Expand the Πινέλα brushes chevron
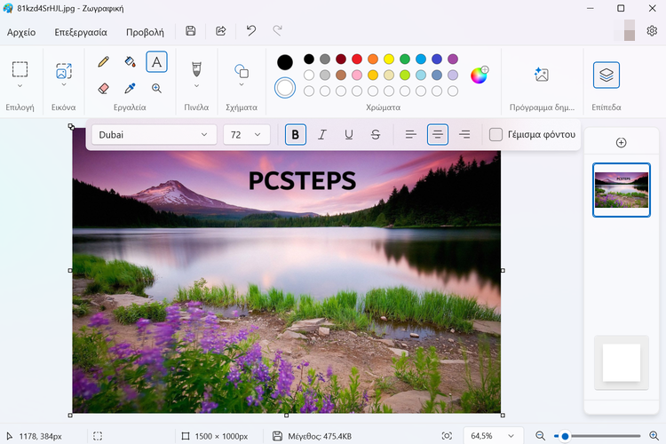 click(x=196, y=86)
